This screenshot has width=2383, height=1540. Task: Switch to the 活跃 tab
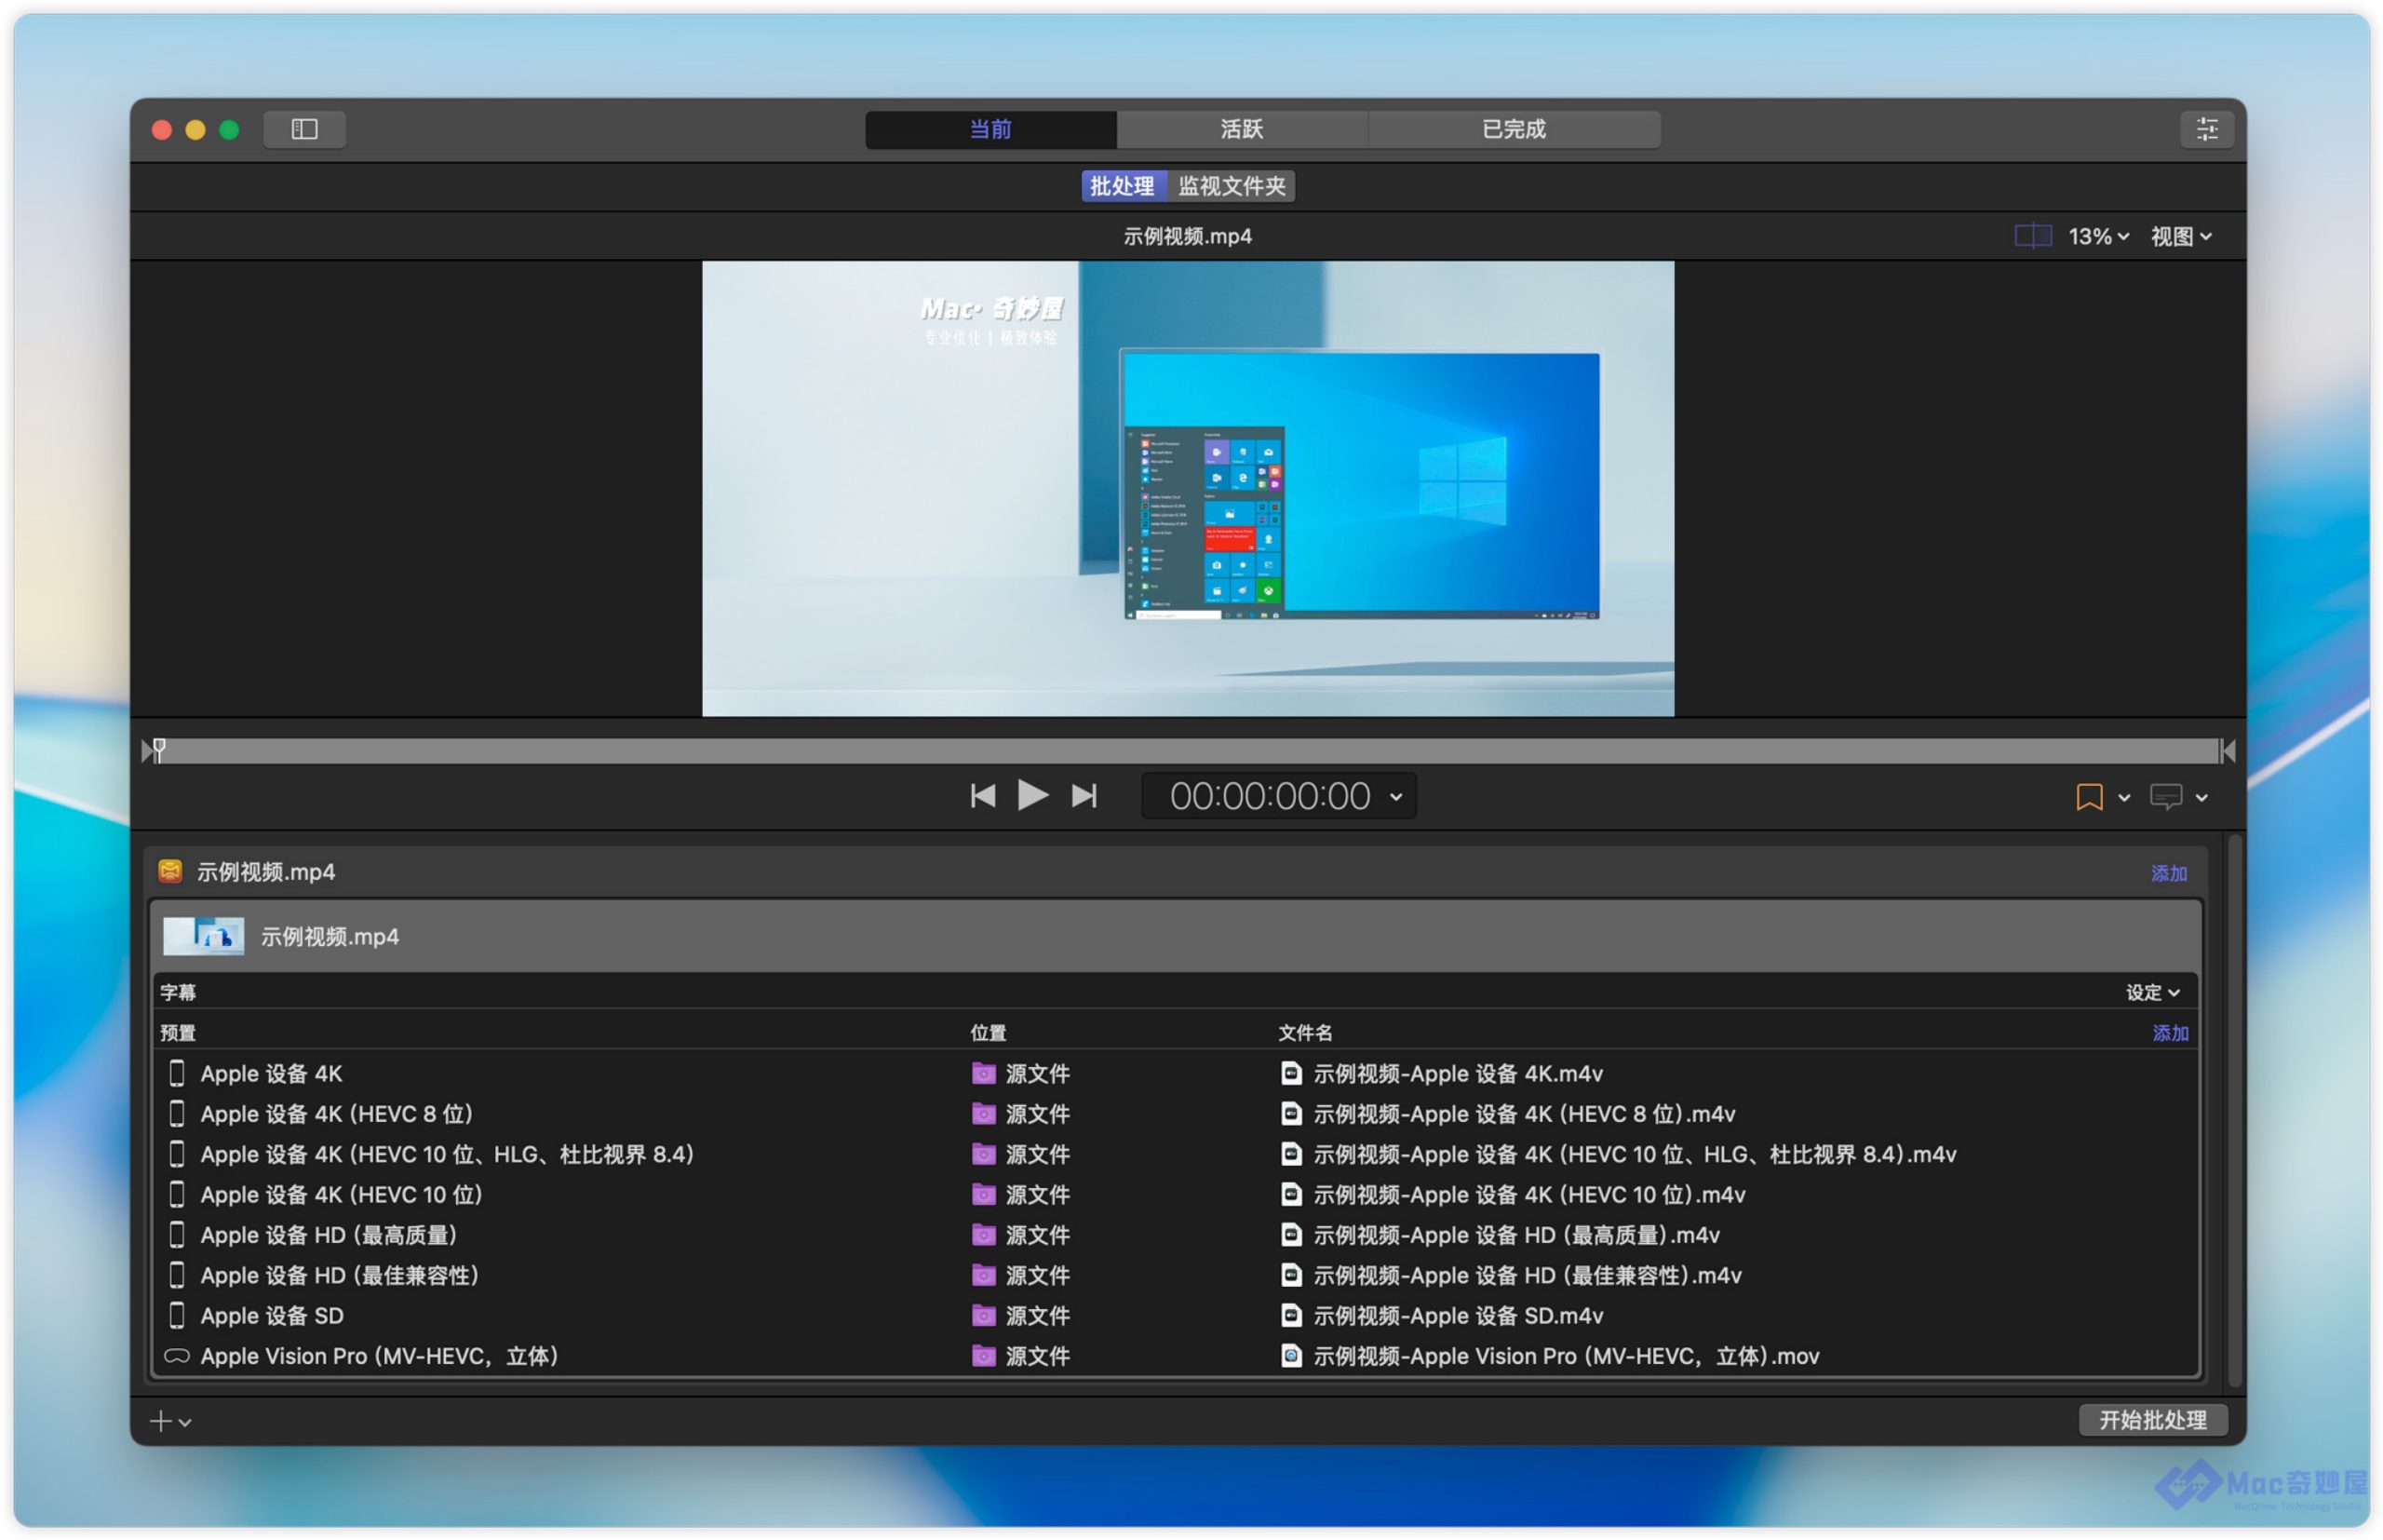click(1242, 129)
